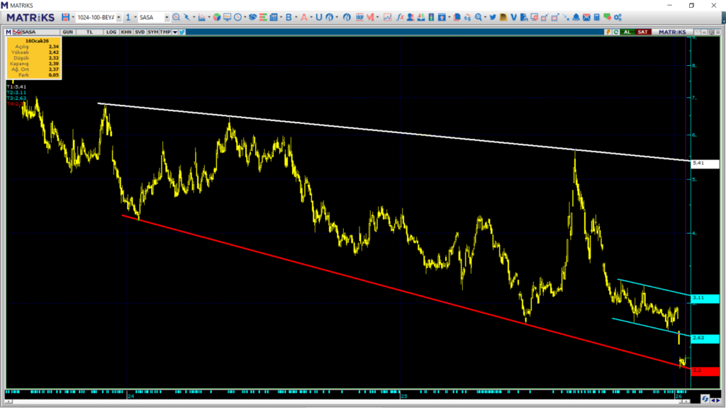Image resolution: width=726 pixels, height=408 pixels.
Task: Click the cyan 2,63 price label
Action: pos(705,339)
